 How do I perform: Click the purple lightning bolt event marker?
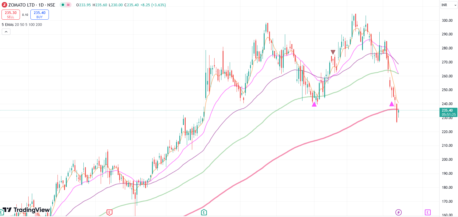tap(398, 212)
